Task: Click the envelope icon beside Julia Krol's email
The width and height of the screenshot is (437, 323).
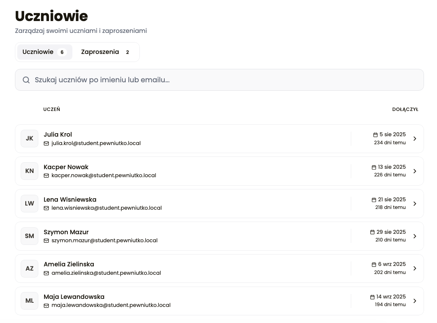Action: click(46, 144)
